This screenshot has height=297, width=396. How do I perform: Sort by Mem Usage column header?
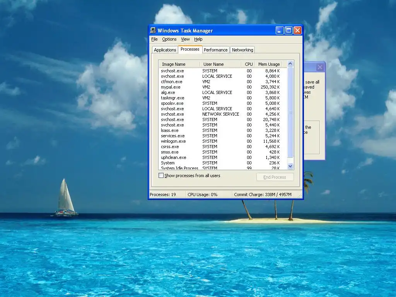(268, 64)
